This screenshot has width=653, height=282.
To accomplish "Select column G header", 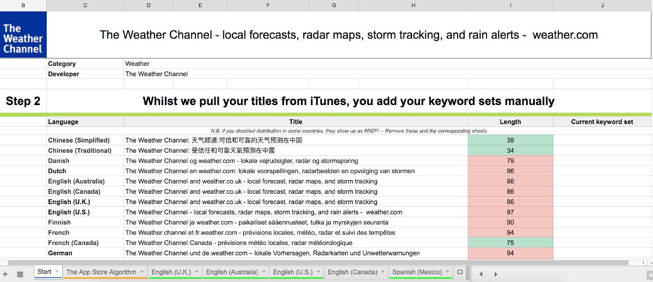I will [334, 5].
